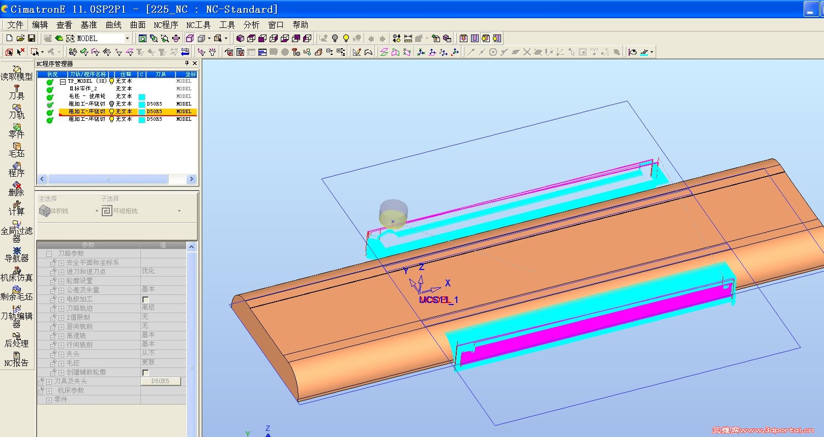This screenshot has height=437, width=824.
Task: Click the green check status of 目标零件_2
Action: [x=50, y=89]
